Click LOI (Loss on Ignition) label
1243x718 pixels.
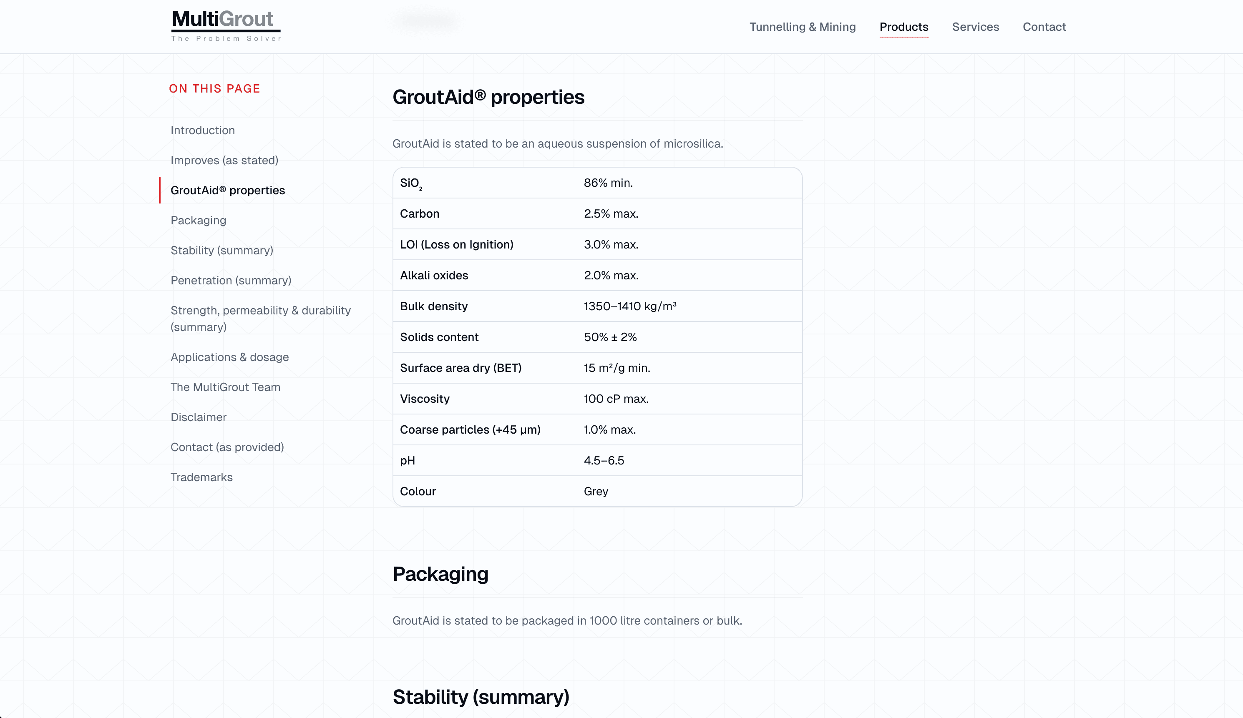pyautogui.click(x=457, y=245)
